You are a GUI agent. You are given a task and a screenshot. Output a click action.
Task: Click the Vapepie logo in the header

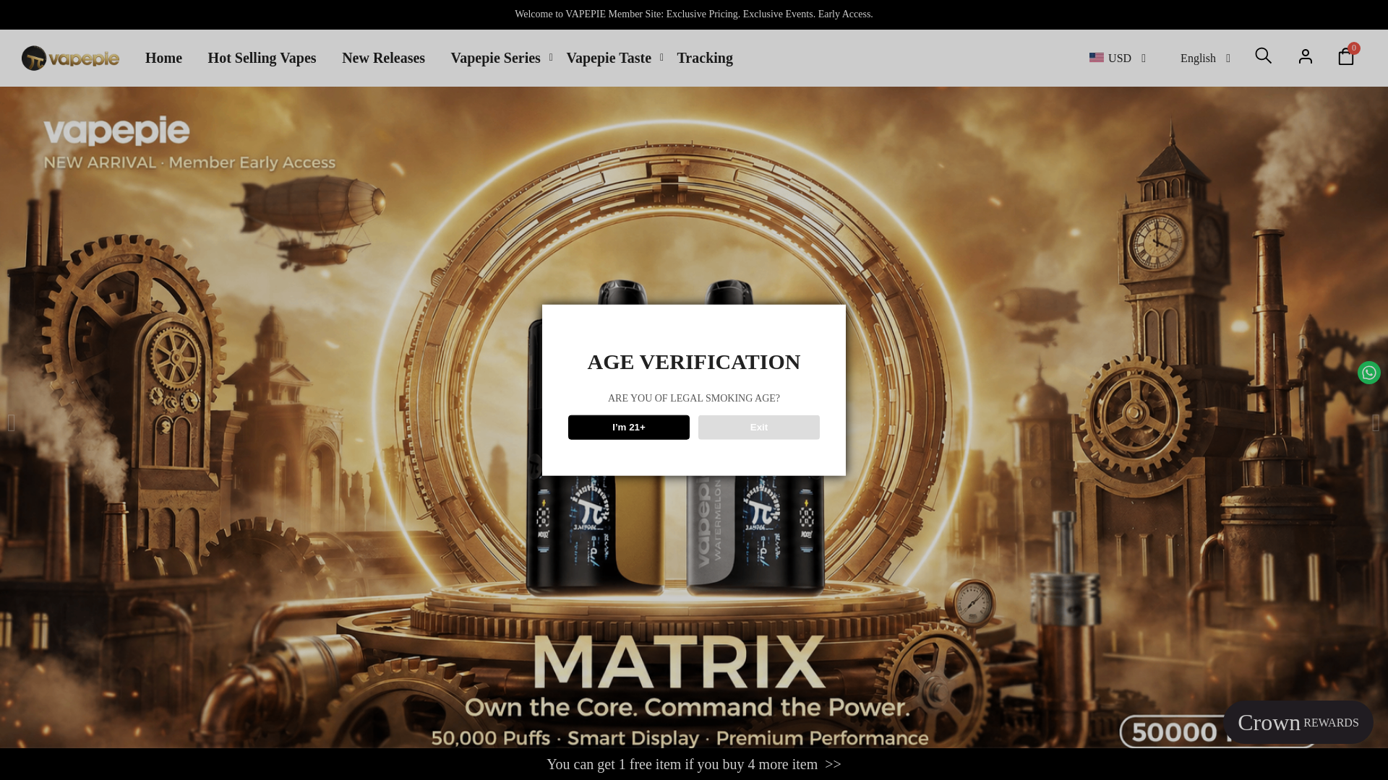click(70, 58)
